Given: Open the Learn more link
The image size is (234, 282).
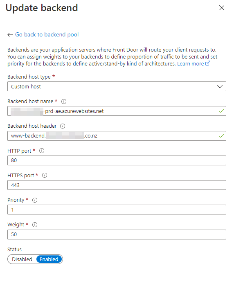Looking at the screenshot, I should (x=191, y=64).
